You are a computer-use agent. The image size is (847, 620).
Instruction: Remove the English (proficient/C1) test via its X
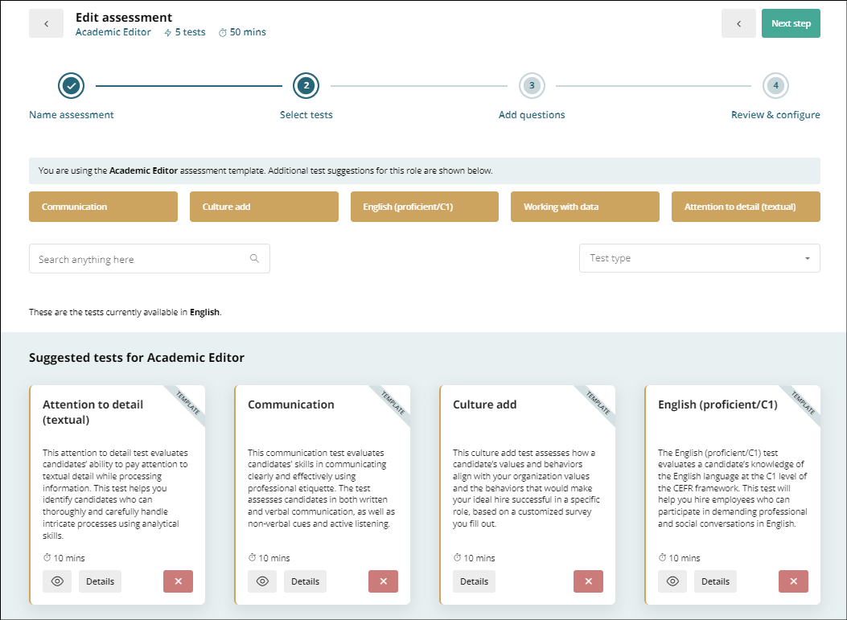point(793,581)
